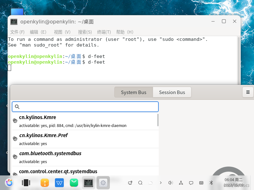Expand hidden tray icons with the chevron arrow

(160, 183)
